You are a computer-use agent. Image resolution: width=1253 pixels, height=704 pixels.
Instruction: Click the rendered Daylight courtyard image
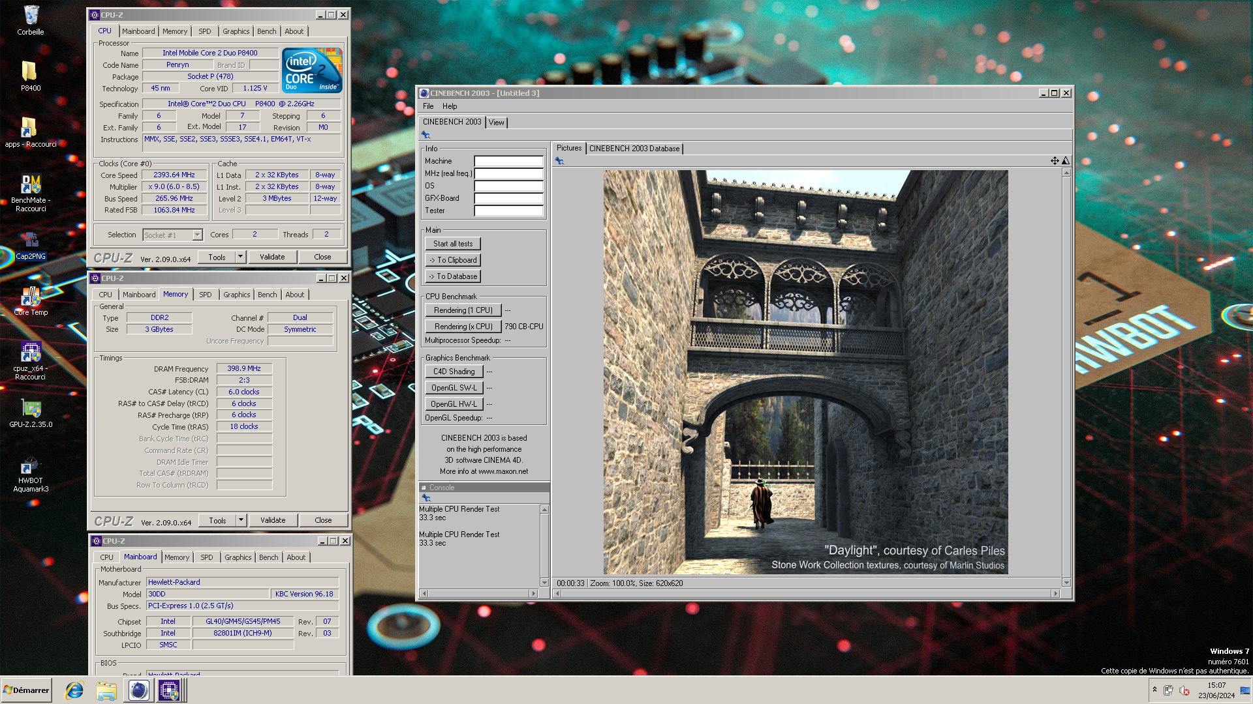[805, 372]
